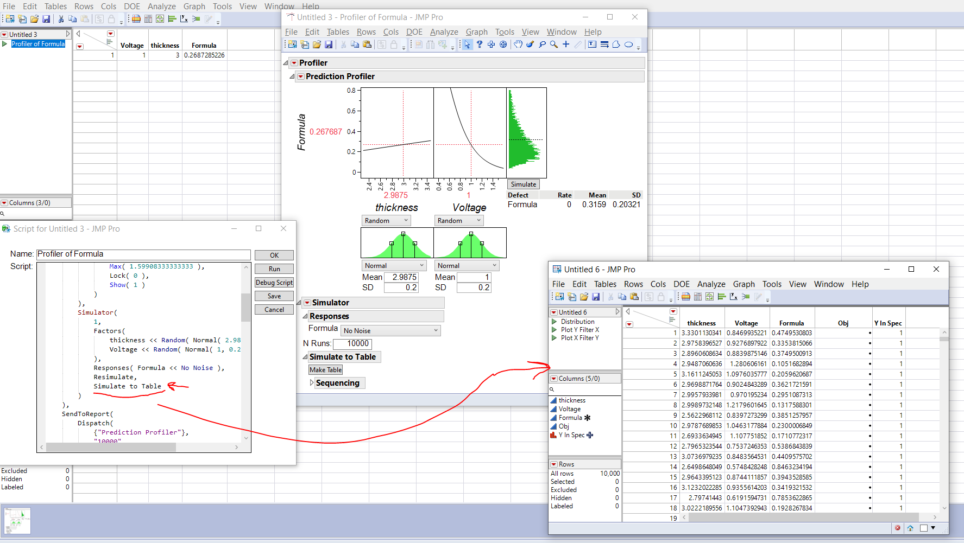Image resolution: width=964 pixels, height=543 pixels.
Task: Click the N Runs input field
Action: (x=352, y=344)
